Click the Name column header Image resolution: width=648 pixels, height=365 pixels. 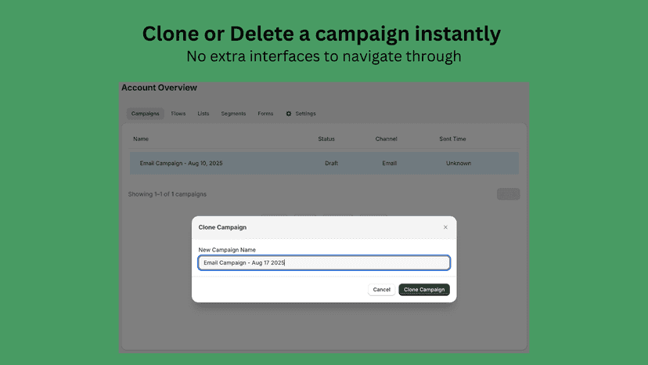pyautogui.click(x=141, y=139)
